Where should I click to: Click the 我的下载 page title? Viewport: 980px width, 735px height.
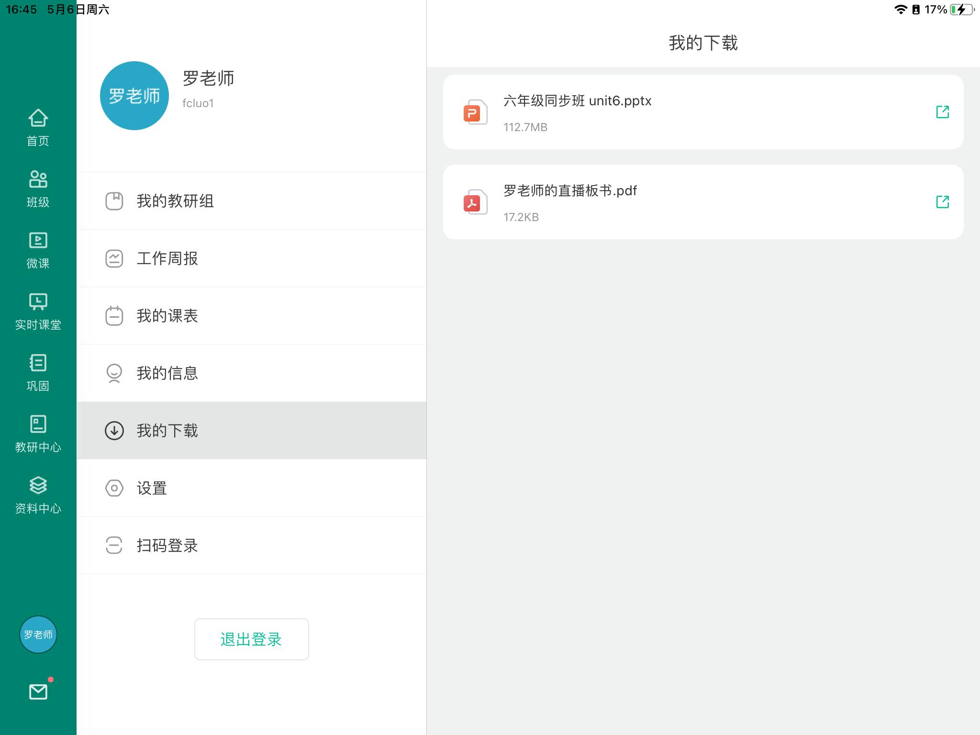[x=703, y=43]
